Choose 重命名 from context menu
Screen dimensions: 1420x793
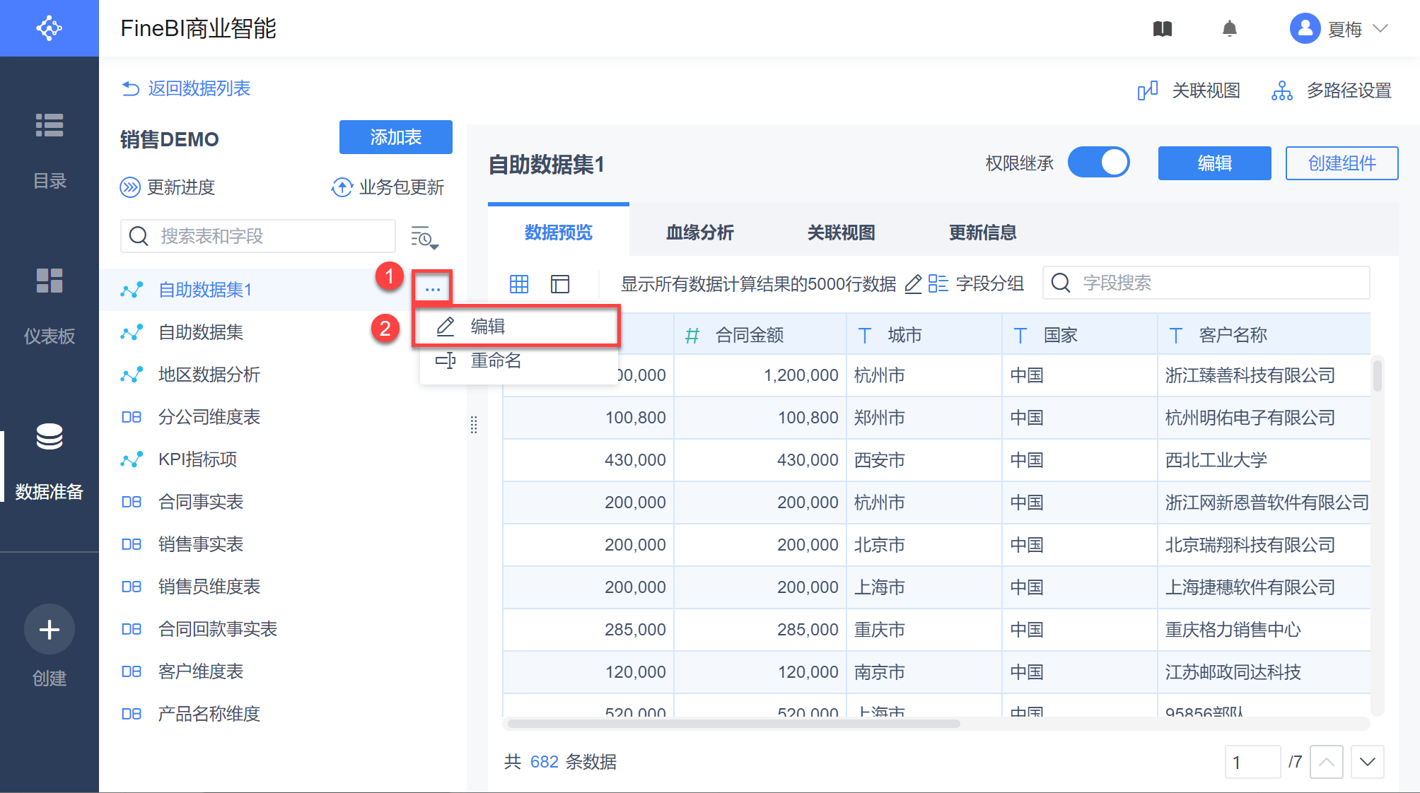point(496,361)
